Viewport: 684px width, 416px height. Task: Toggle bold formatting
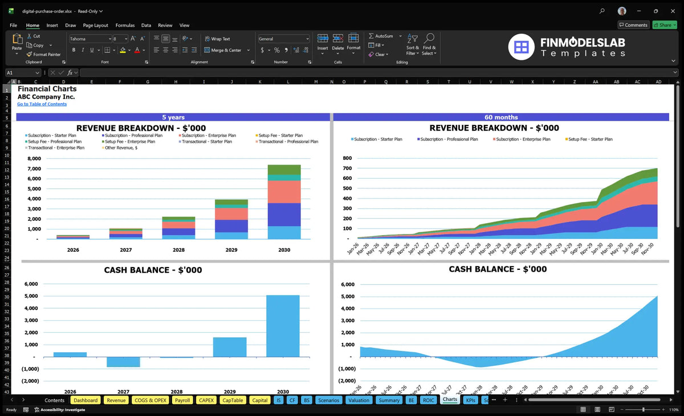(73, 50)
